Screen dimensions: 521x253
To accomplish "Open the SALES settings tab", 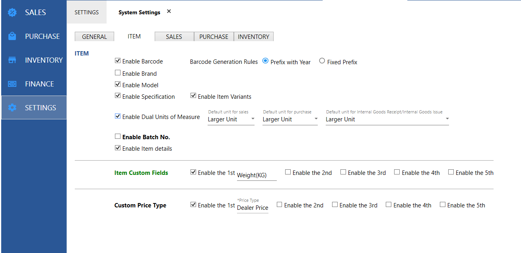I will 174,37.
